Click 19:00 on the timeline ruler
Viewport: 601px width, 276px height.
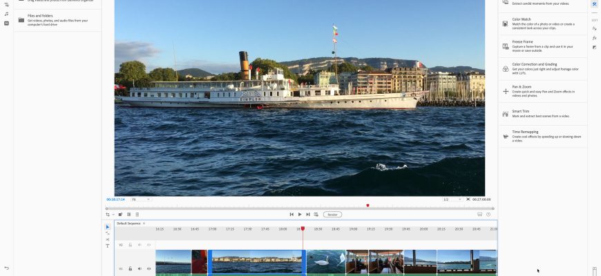point(353,229)
